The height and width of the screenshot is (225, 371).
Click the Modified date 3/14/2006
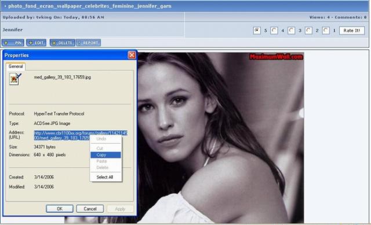(44, 187)
